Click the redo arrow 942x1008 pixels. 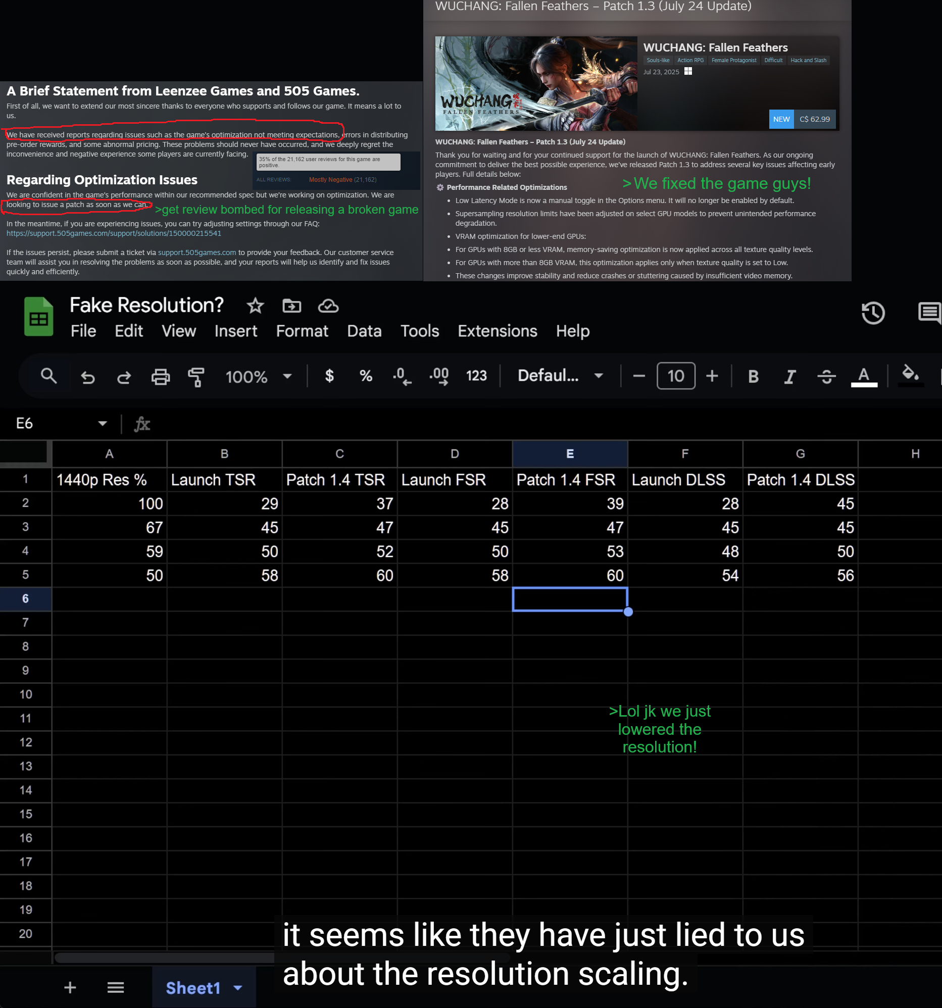point(124,377)
